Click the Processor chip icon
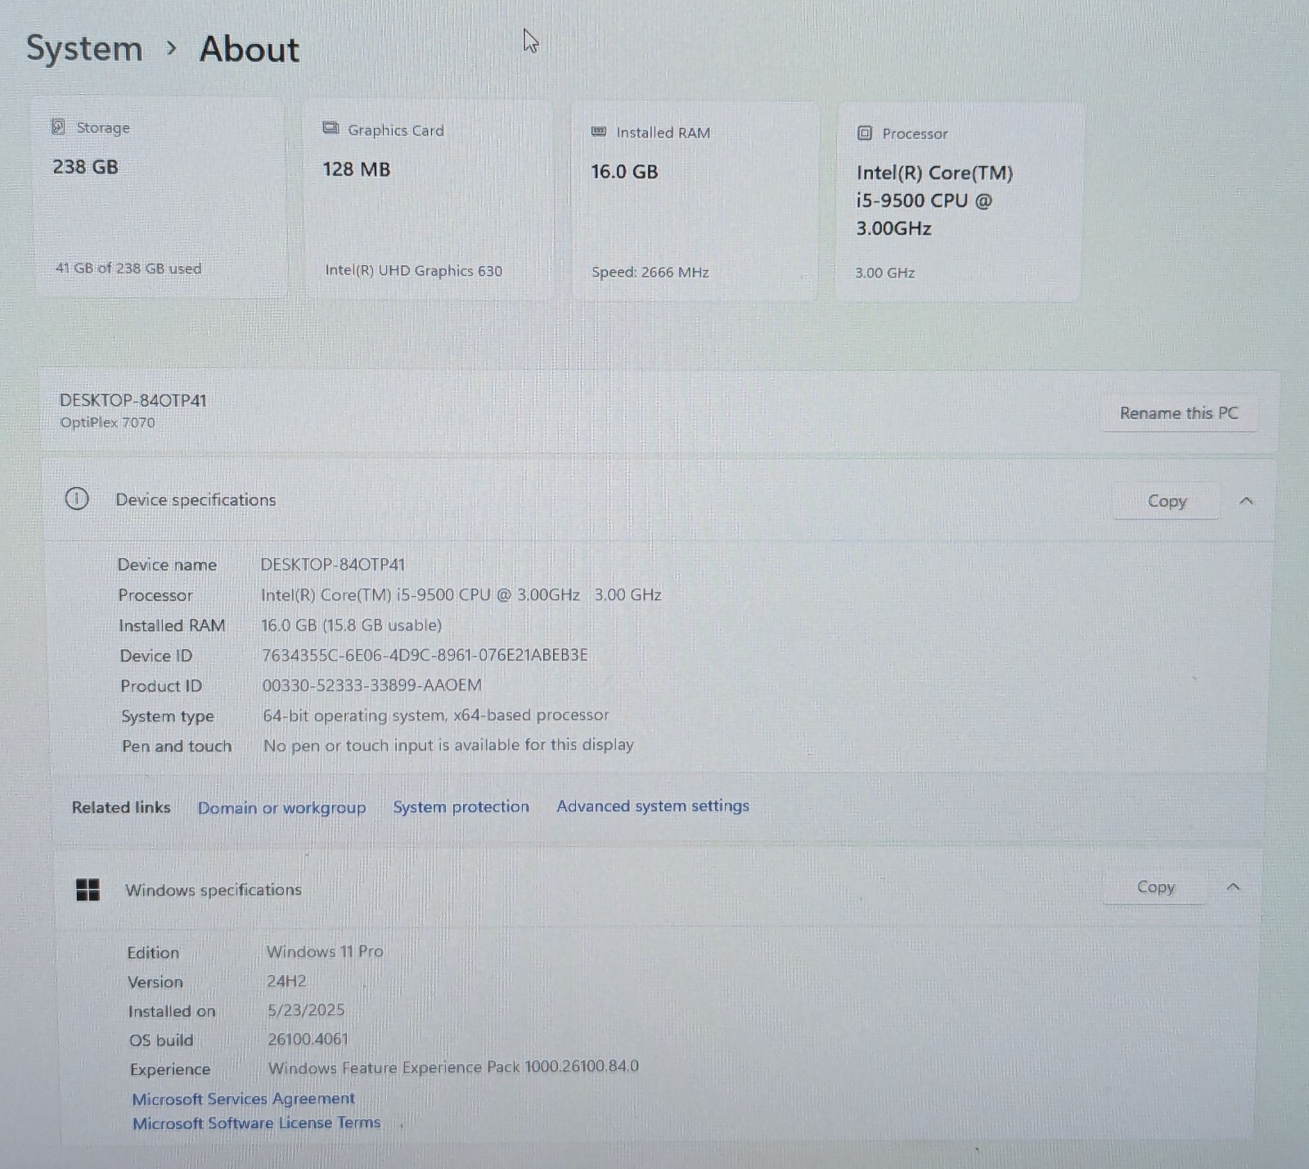The image size is (1309, 1169). [x=864, y=133]
